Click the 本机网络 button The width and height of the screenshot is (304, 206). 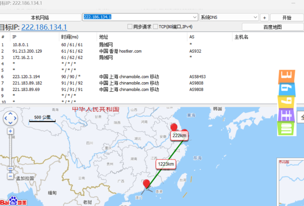tap(40, 18)
